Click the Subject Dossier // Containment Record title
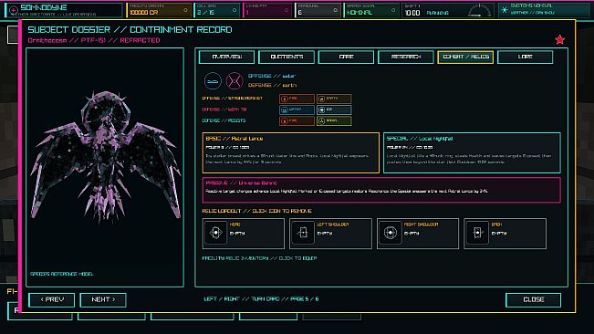The width and height of the screenshot is (594, 334). point(130,29)
